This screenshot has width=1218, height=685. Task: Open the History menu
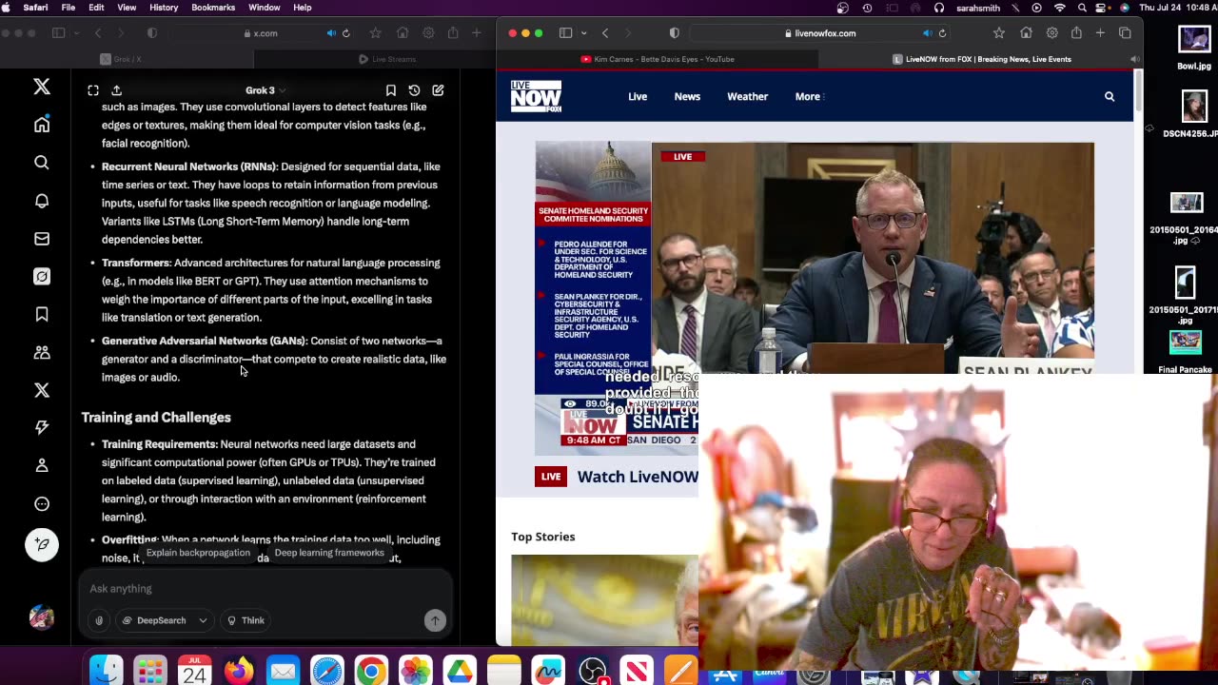point(164,8)
